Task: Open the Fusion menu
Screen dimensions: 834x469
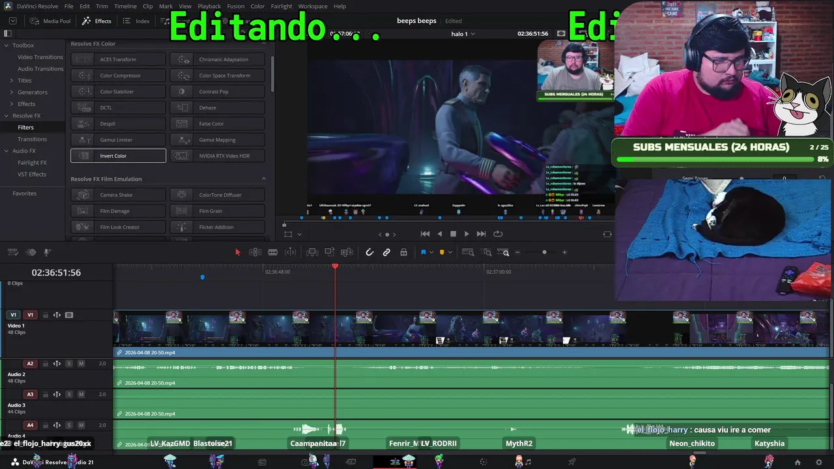Action: (236, 6)
